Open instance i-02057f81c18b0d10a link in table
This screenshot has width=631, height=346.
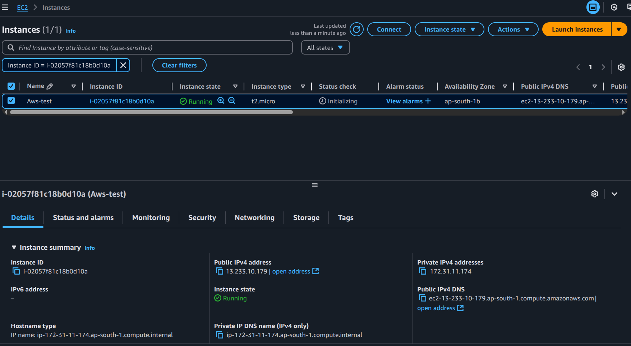click(x=122, y=101)
